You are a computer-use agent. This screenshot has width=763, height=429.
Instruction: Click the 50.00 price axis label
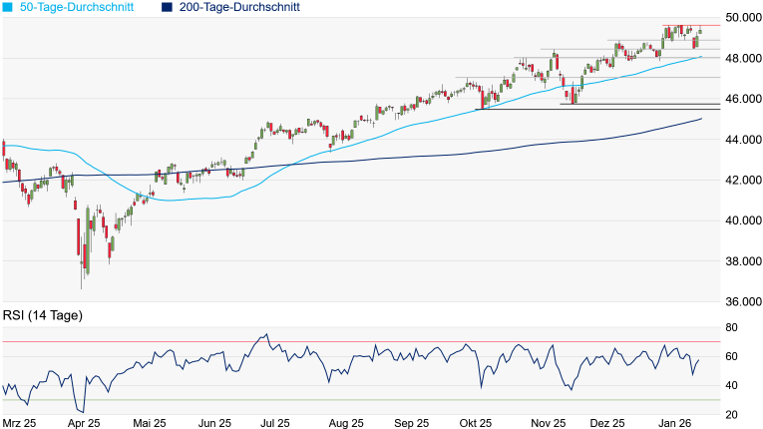[739, 18]
